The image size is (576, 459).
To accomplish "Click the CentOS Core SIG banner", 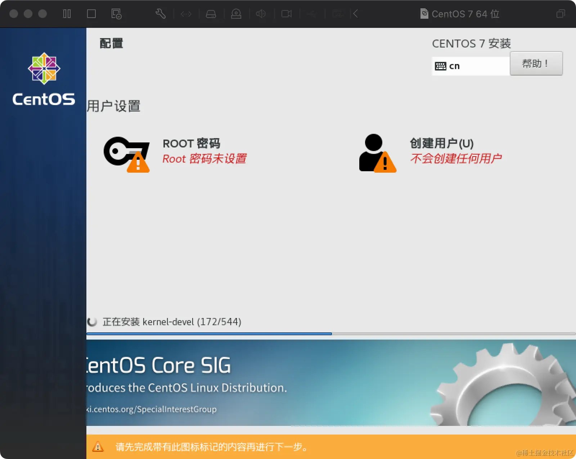I will coord(331,383).
